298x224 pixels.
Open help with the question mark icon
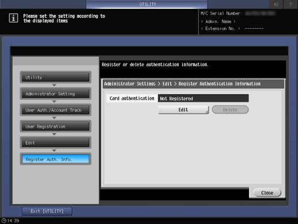291,4
